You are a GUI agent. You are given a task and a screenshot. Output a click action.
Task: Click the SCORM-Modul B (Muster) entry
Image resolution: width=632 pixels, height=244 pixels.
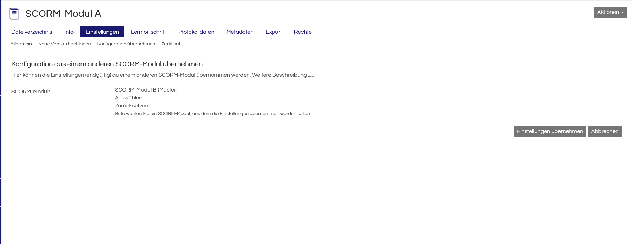(146, 90)
